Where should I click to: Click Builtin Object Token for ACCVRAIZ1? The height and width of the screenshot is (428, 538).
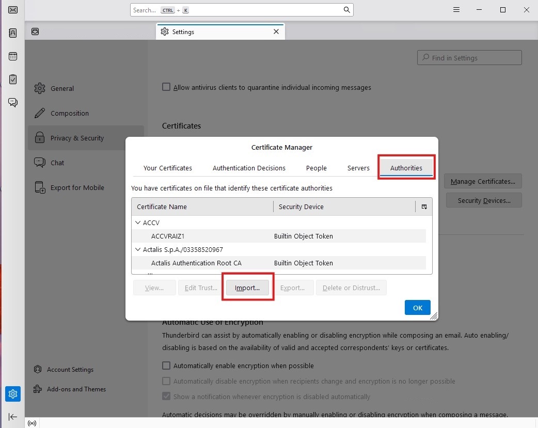click(x=303, y=236)
